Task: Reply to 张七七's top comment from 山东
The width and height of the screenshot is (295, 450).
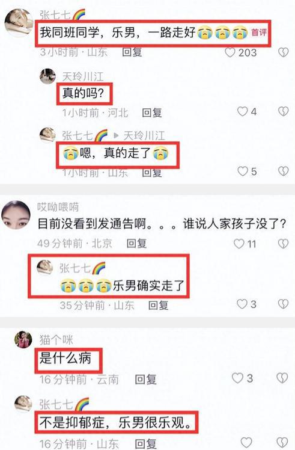Action: 132,52
